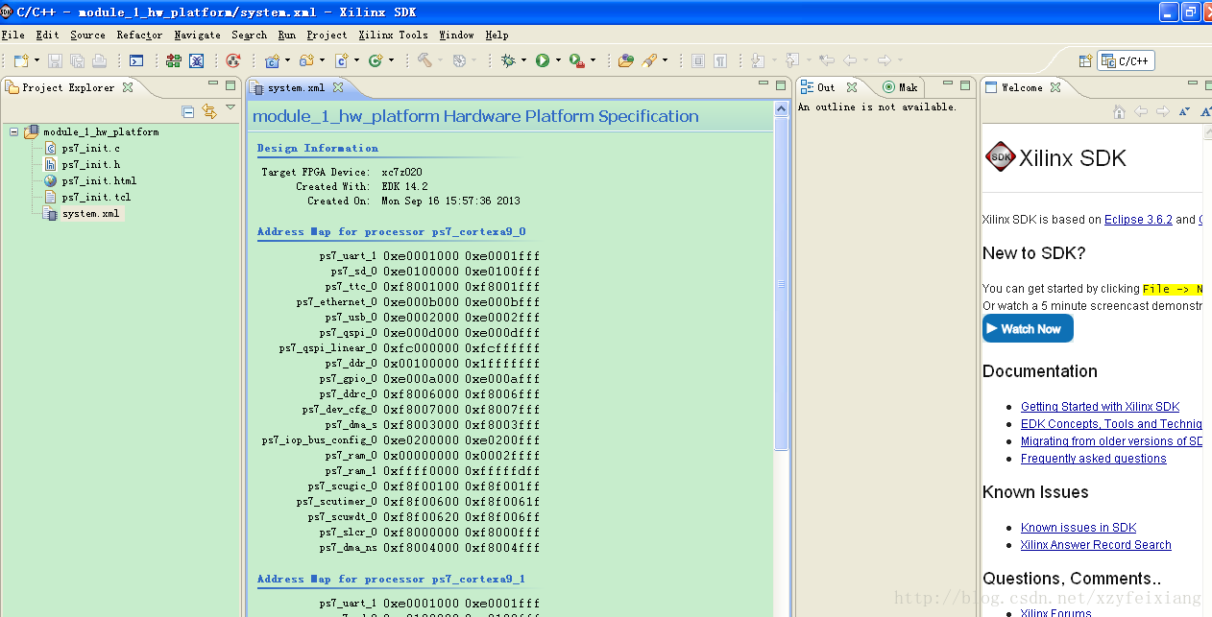The width and height of the screenshot is (1212, 617).
Task: Toggle Link with Editor in Project Explorer
Action: coord(208,111)
